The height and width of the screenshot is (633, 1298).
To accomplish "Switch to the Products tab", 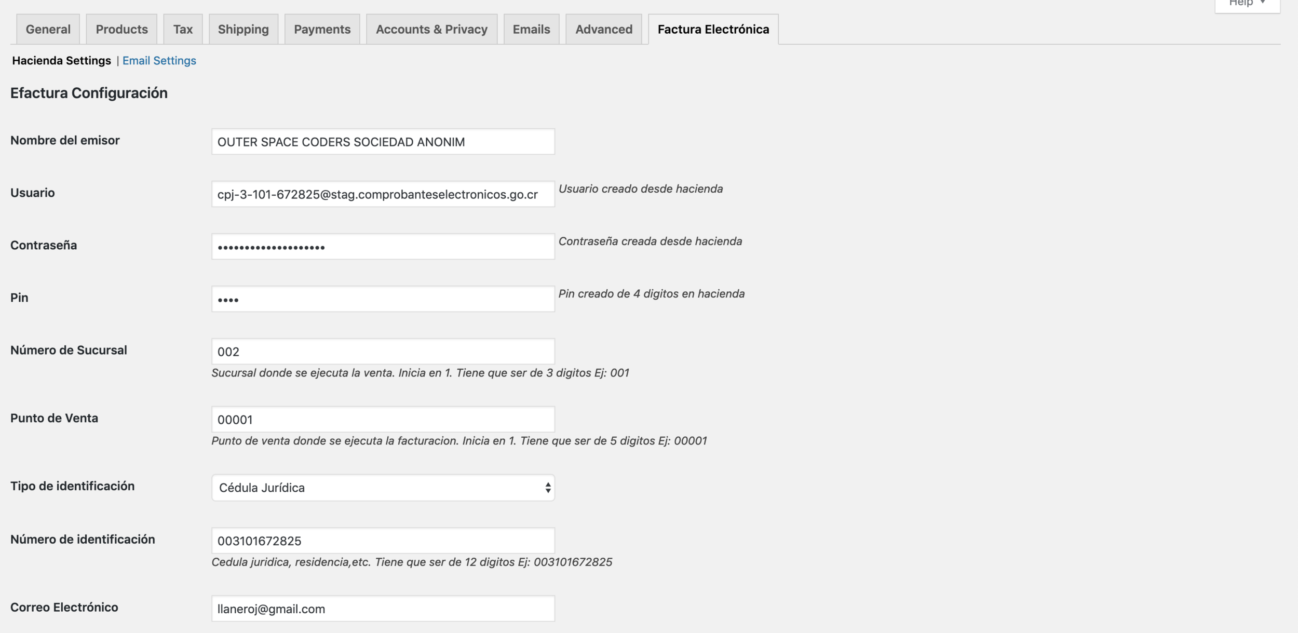I will [121, 29].
